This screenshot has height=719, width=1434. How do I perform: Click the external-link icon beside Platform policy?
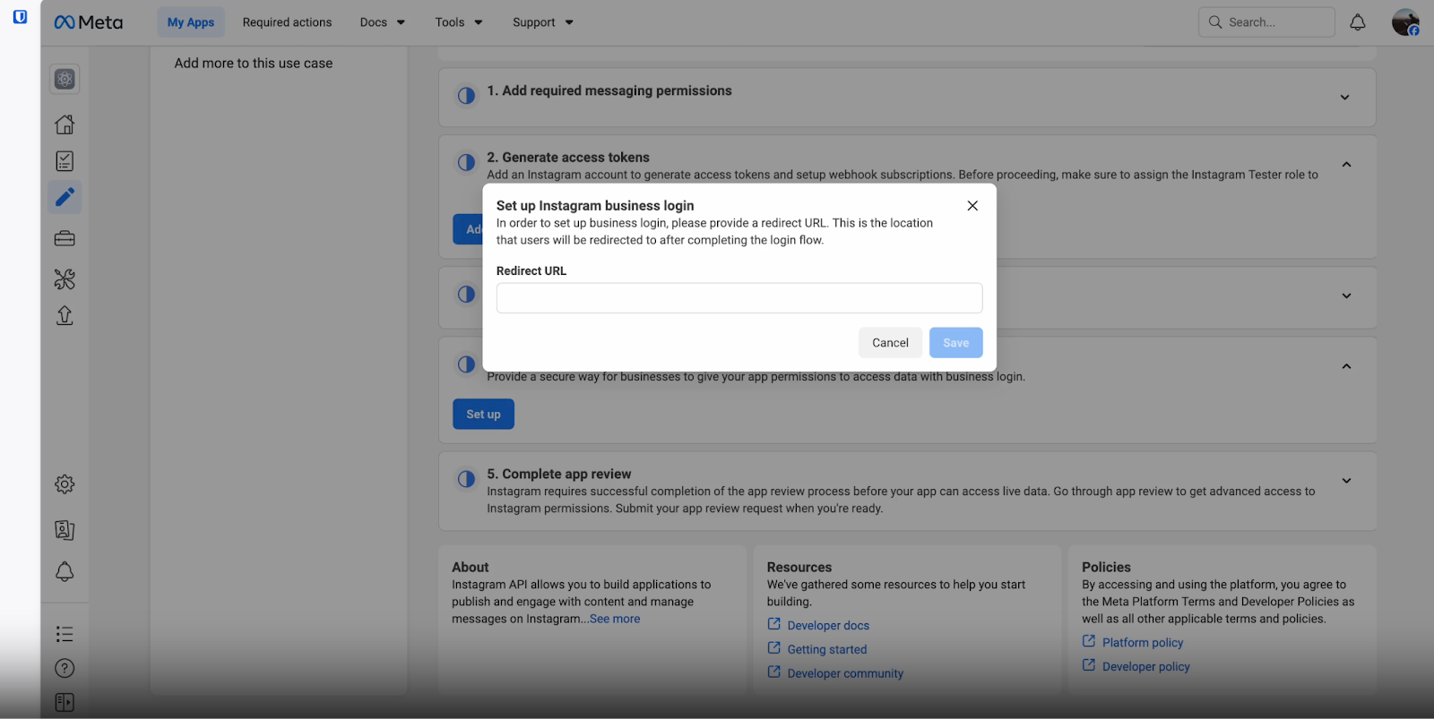(1089, 641)
